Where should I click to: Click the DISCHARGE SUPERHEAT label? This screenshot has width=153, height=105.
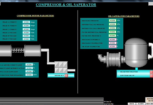pos(91,40)
